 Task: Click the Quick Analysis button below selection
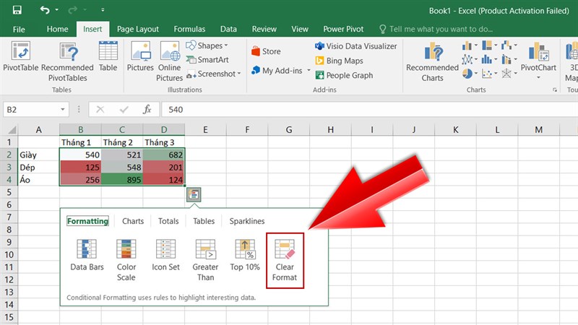click(x=194, y=194)
